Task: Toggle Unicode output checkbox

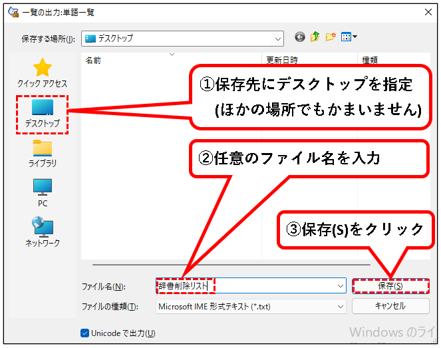Action: [84, 333]
